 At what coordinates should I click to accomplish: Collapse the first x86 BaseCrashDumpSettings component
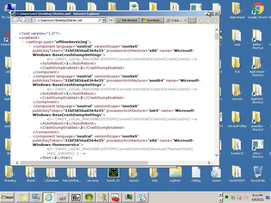(30, 47)
